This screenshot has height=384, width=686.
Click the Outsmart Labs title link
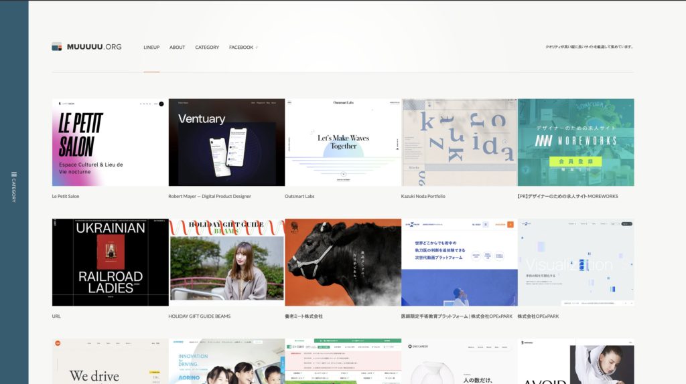point(299,196)
